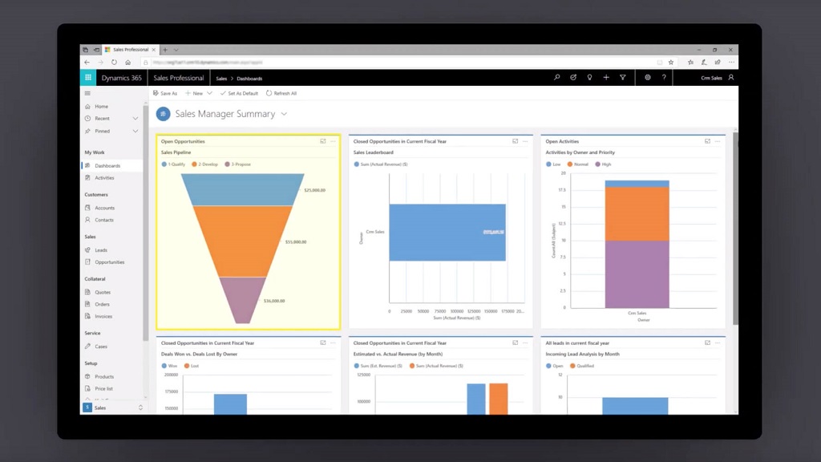Switch to the Sales Professional tab
This screenshot has width=821, height=462.
131,48
